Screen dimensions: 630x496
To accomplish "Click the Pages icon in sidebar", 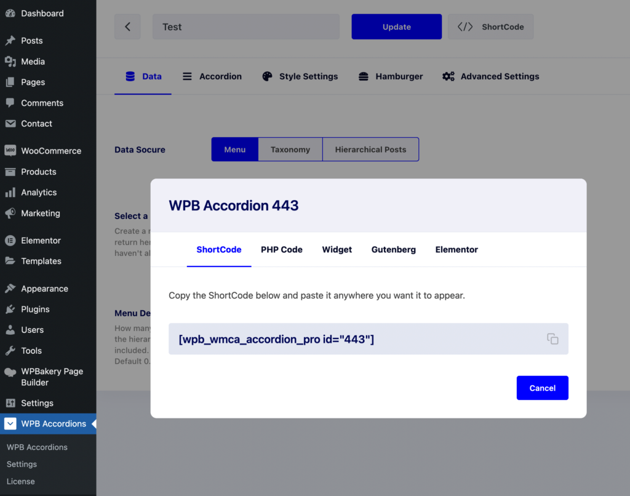I will tap(10, 82).
